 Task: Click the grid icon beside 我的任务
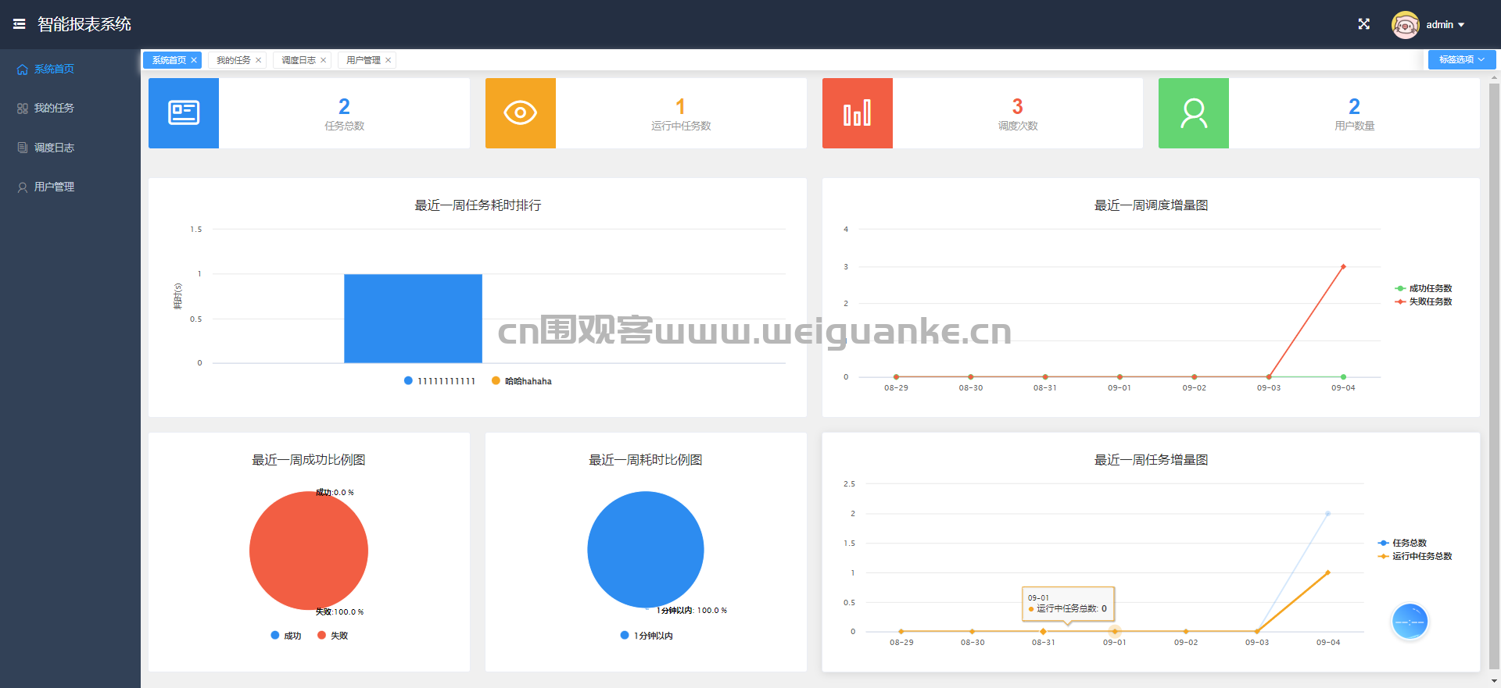click(23, 109)
